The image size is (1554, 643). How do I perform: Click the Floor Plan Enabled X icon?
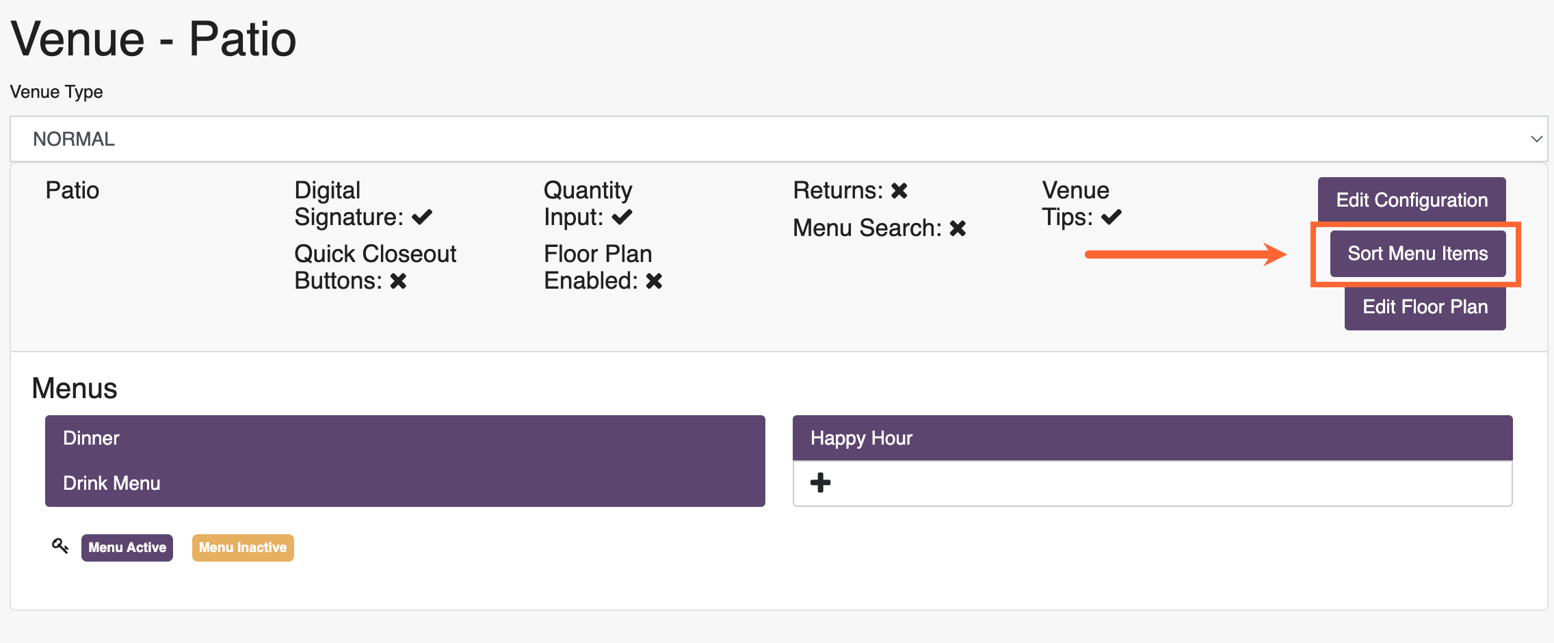pos(654,281)
